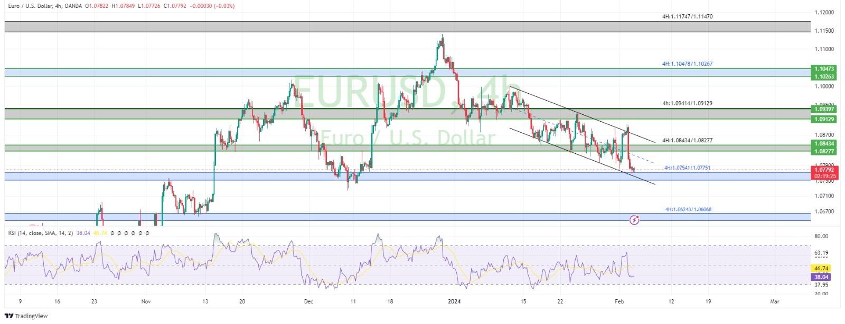This screenshot has height=324, width=845.
Task: Click the green 1.10263 price axis label
Action: pyautogui.click(x=824, y=76)
